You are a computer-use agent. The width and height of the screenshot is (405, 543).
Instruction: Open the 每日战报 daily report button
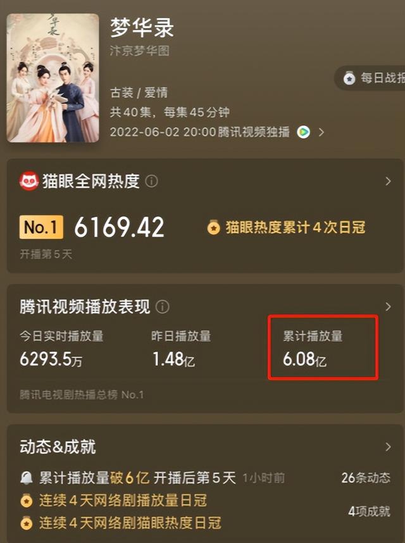click(x=370, y=78)
